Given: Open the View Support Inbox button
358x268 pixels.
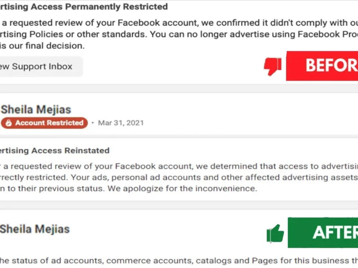Looking at the screenshot, I should [x=41, y=66].
